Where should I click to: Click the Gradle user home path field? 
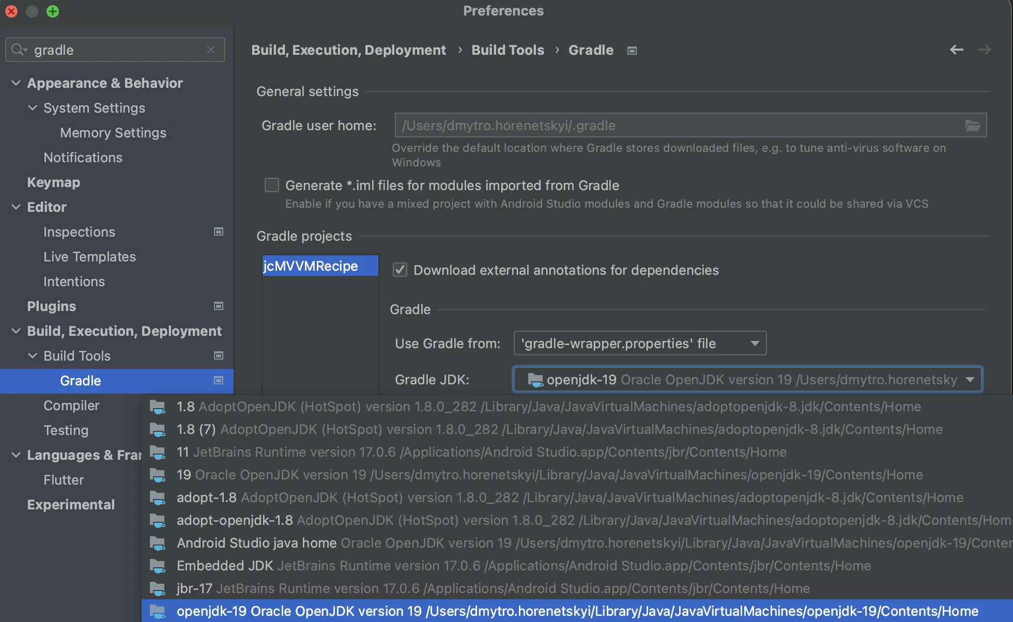click(x=672, y=126)
